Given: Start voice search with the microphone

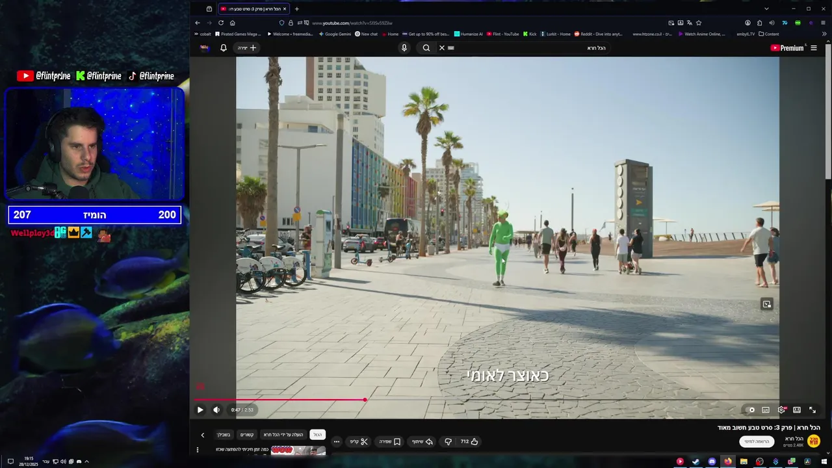Looking at the screenshot, I should click(404, 47).
